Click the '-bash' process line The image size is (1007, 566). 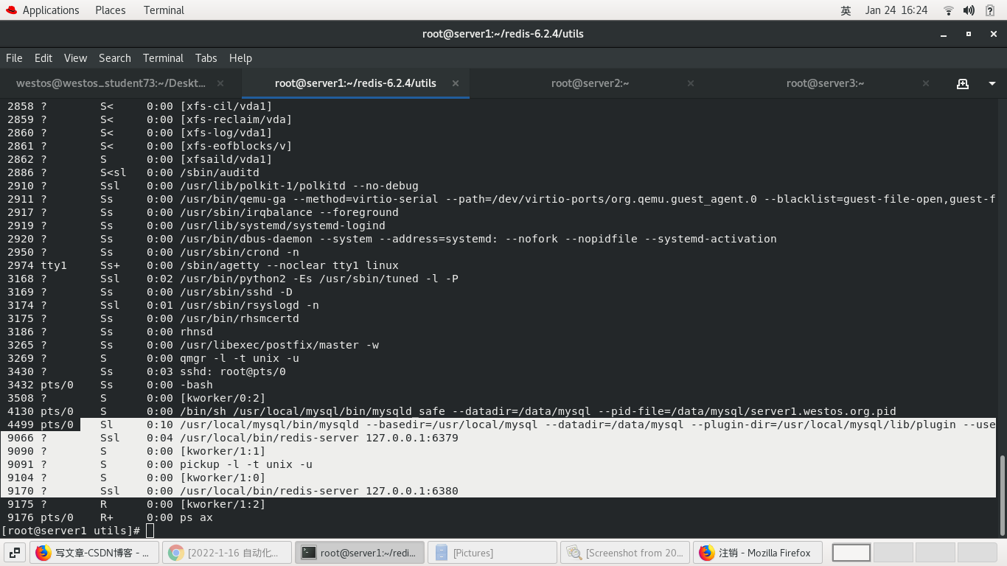tap(110, 385)
